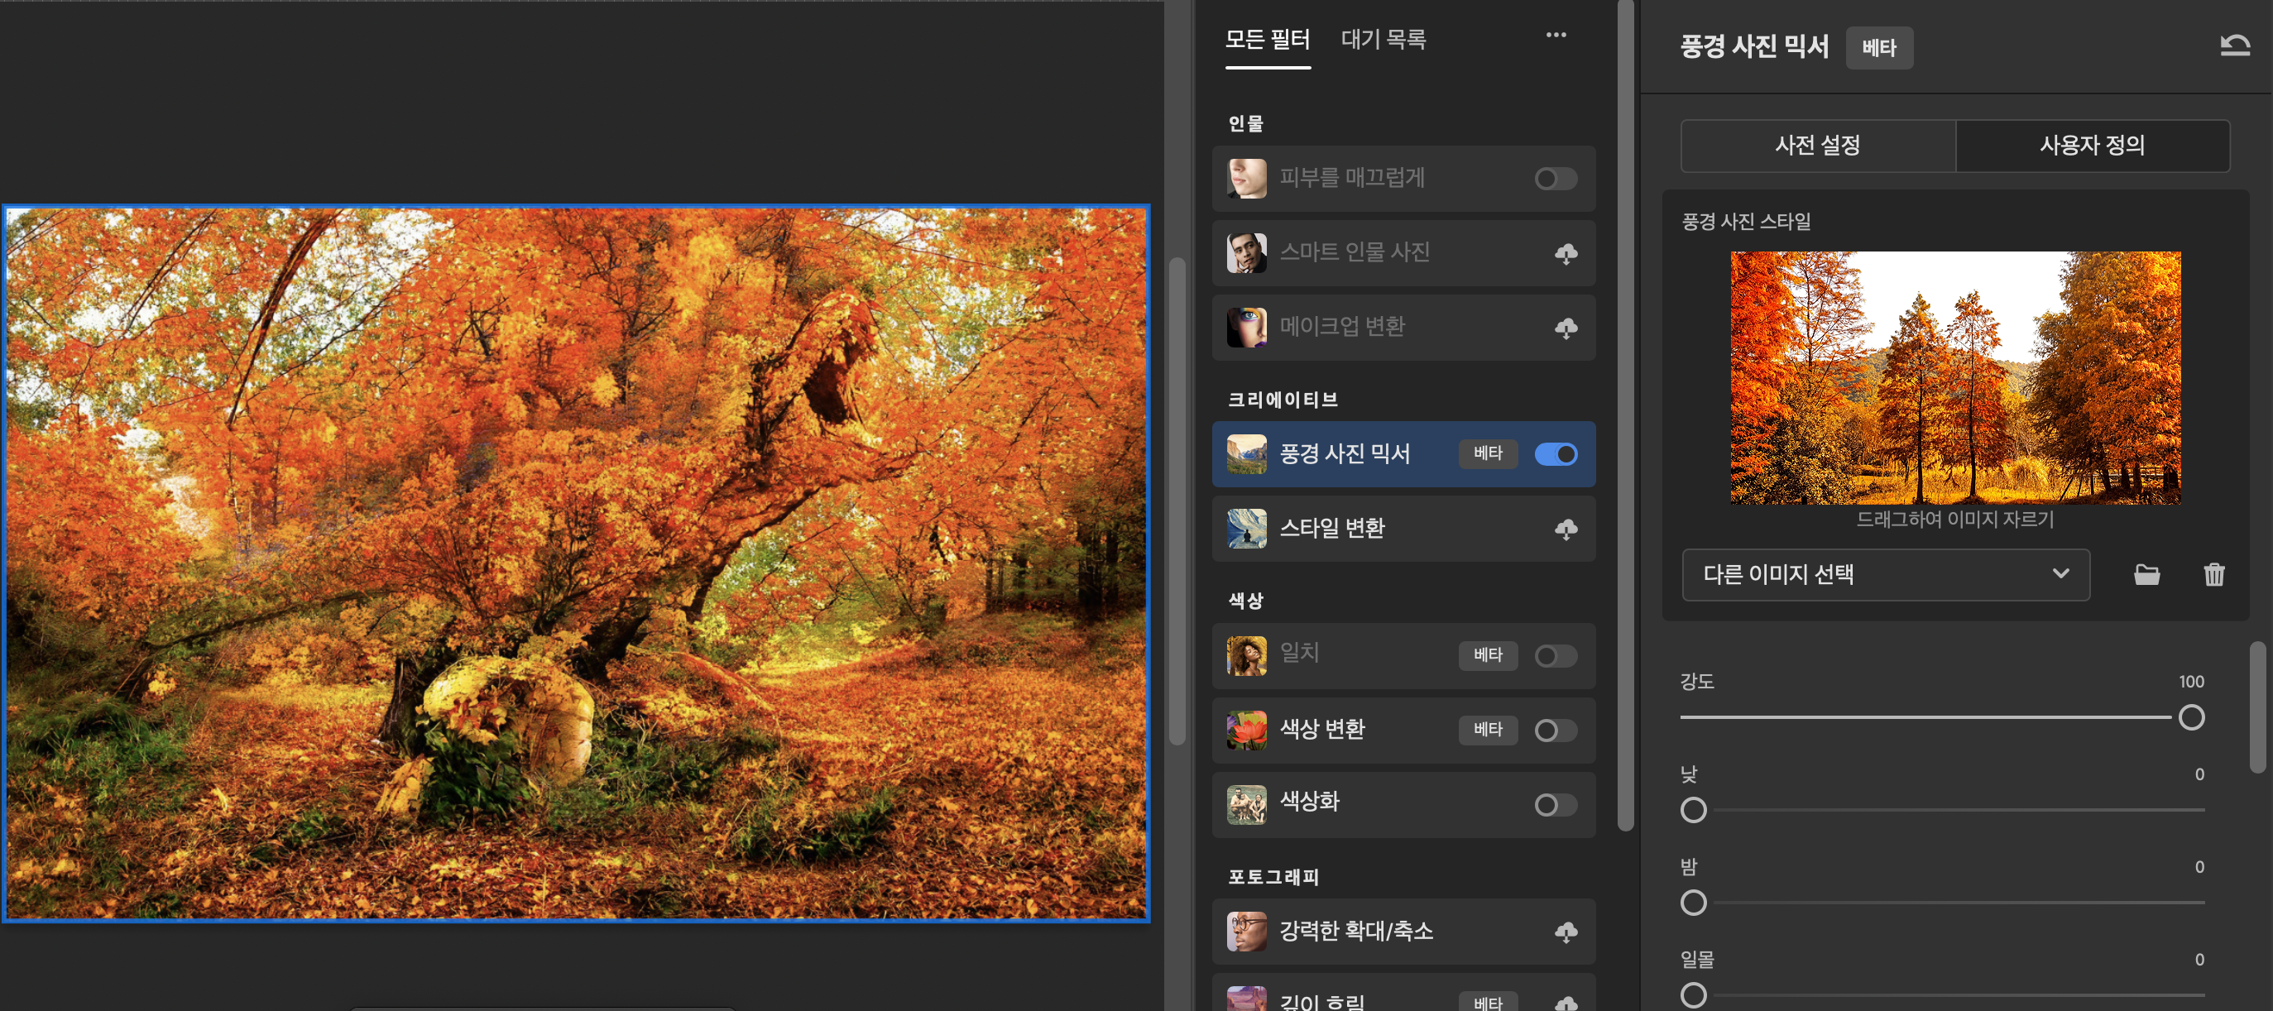Select the 모든 필터 tab
2273x1011 pixels.
click(x=1267, y=40)
